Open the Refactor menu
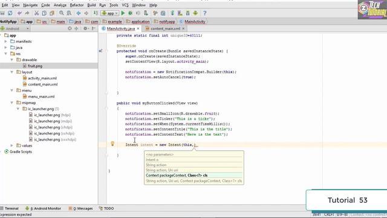The height and width of the screenshot is (218, 387). pos(77,5)
